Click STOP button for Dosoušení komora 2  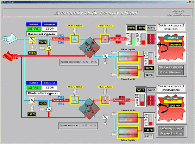pos(50,29)
